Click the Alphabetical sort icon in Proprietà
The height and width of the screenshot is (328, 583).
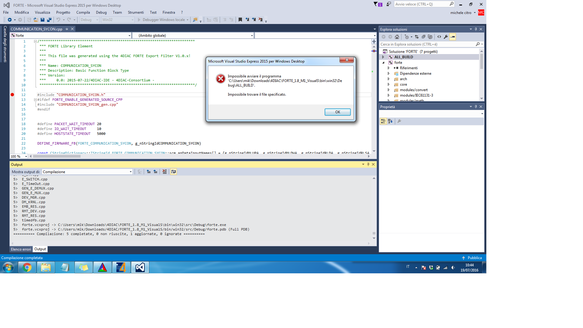[390, 121]
